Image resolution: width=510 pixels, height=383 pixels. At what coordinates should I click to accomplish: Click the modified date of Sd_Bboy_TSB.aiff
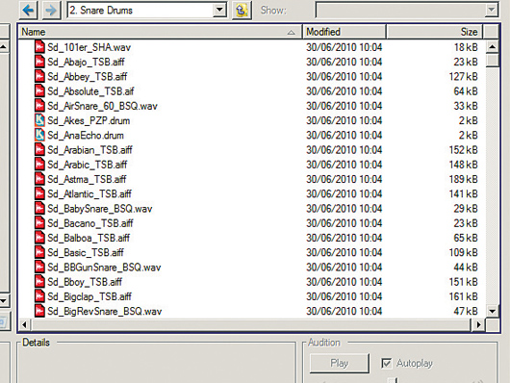point(344,282)
